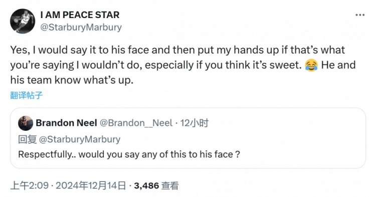Click the 查看 label beside view count
Screen dimensions: 376x197
tap(170, 185)
